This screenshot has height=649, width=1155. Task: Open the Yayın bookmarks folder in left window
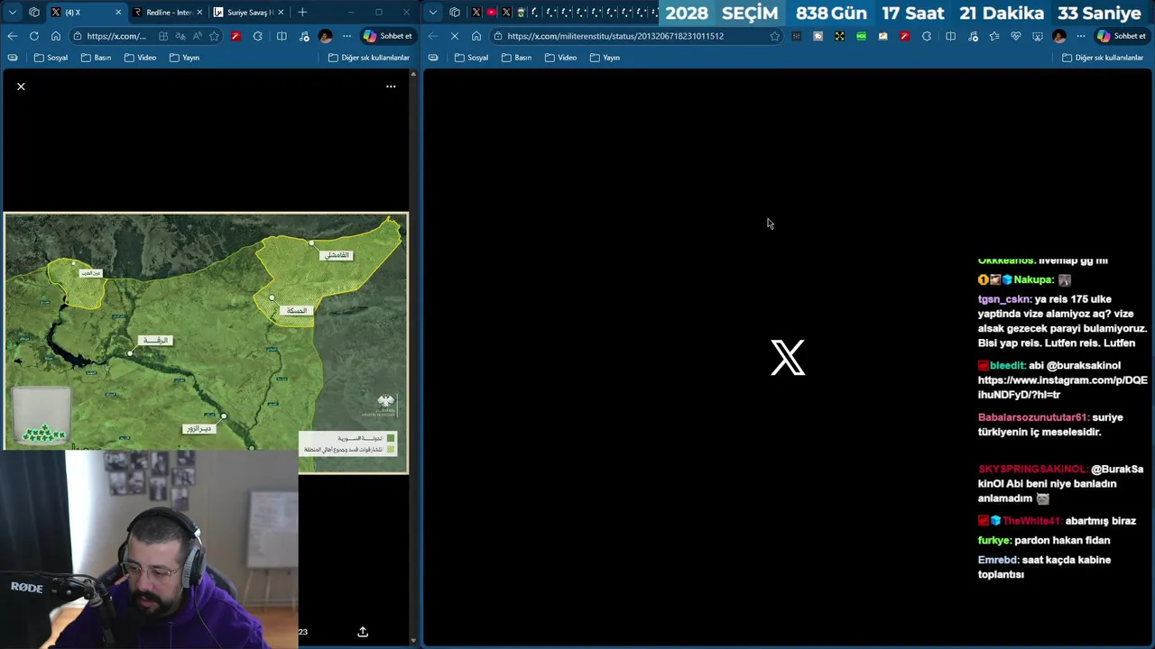pyautogui.click(x=184, y=58)
